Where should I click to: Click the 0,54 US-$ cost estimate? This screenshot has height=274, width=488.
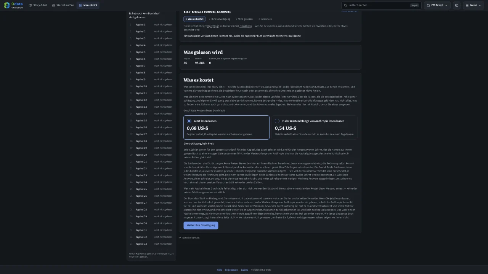pos(286,128)
